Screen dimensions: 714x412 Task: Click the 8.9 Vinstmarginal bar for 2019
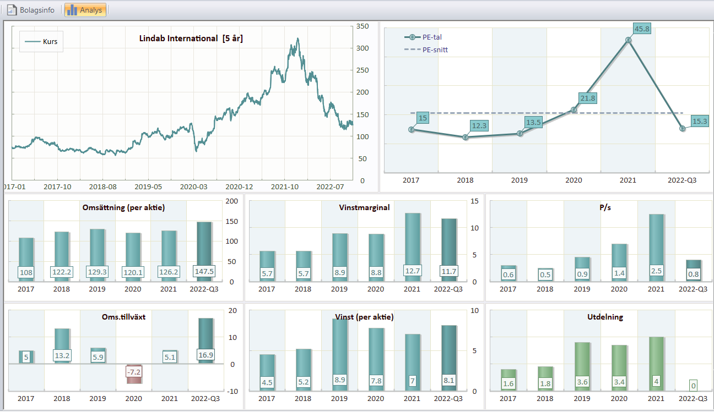339,257
